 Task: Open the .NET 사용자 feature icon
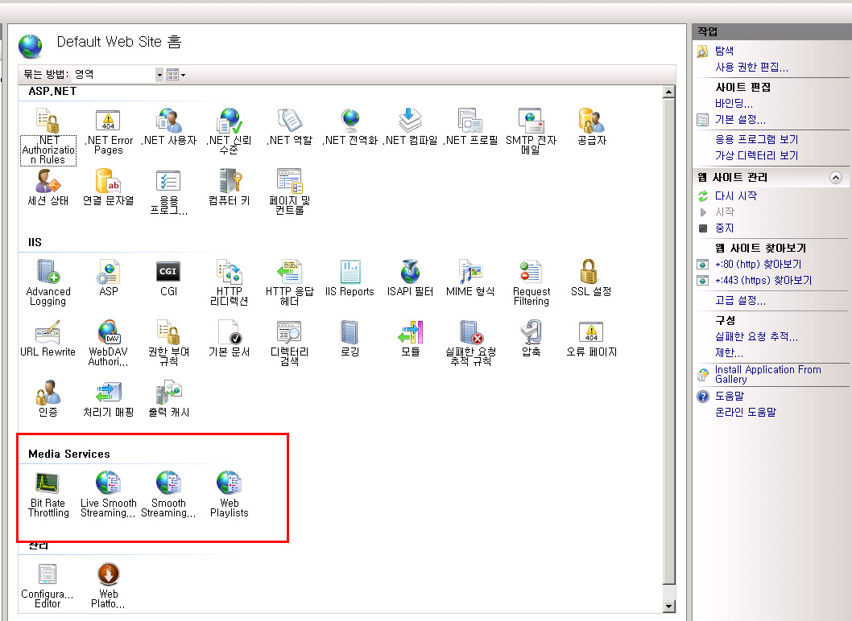click(168, 127)
